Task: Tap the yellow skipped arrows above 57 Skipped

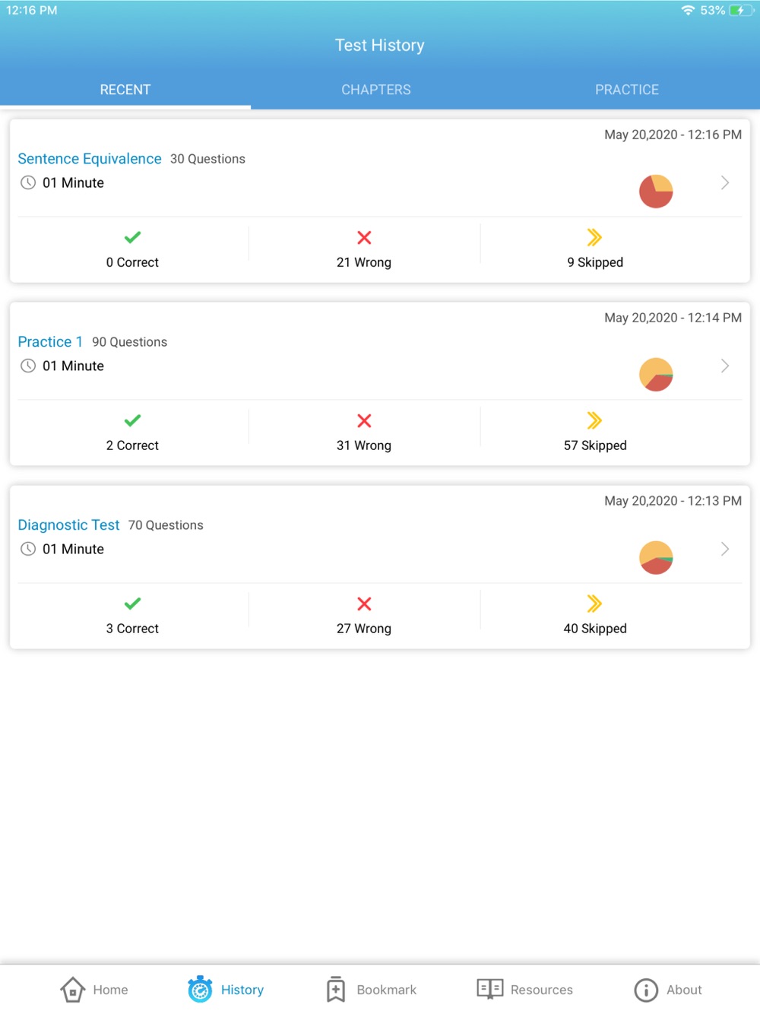Action: coord(594,420)
